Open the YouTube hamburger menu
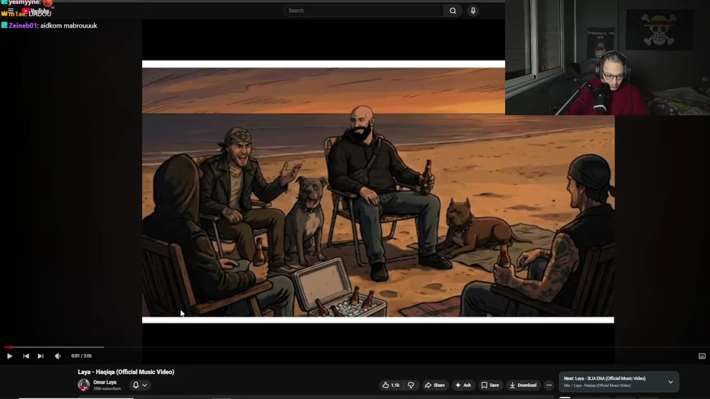 tap(11, 11)
